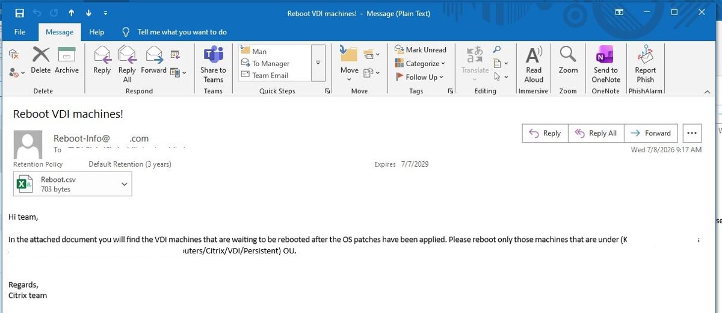
Task: Share the message to Teams
Action: click(213, 64)
